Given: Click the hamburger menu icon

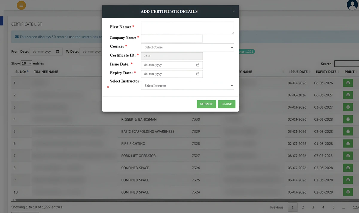Looking at the screenshot, I should (x=21, y=5).
